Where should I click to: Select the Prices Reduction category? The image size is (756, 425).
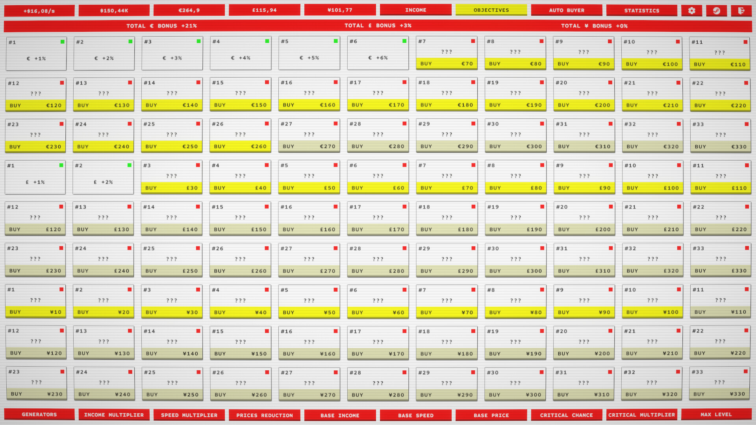(264, 415)
